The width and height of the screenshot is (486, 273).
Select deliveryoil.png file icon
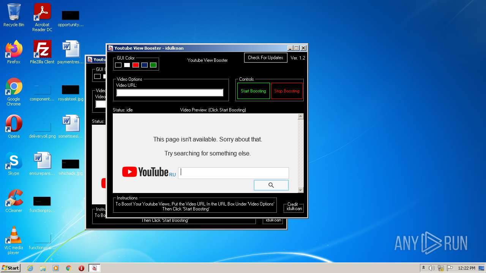42,130
